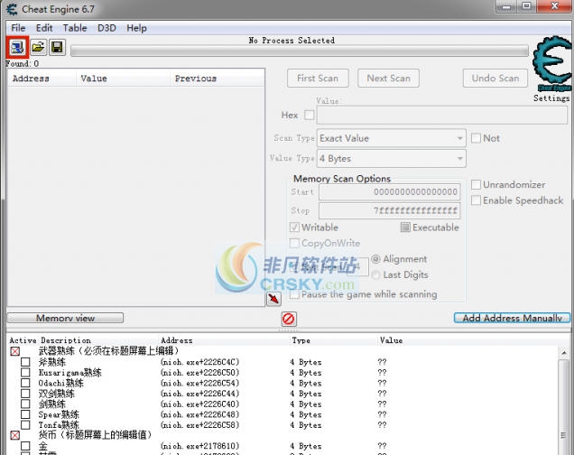Click the Start address field
Image resolution: width=574 pixels, height=455 pixels.
point(390,191)
